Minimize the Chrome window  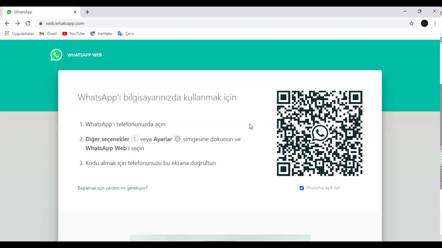(x=405, y=11)
